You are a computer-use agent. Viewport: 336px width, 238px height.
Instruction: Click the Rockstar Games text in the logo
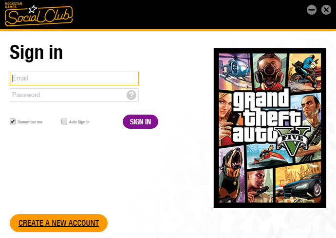[x=14, y=5]
